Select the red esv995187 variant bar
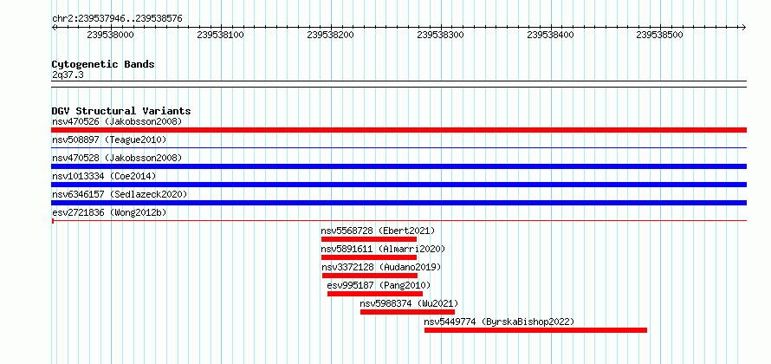This screenshot has width=771, height=364. (x=375, y=294)
